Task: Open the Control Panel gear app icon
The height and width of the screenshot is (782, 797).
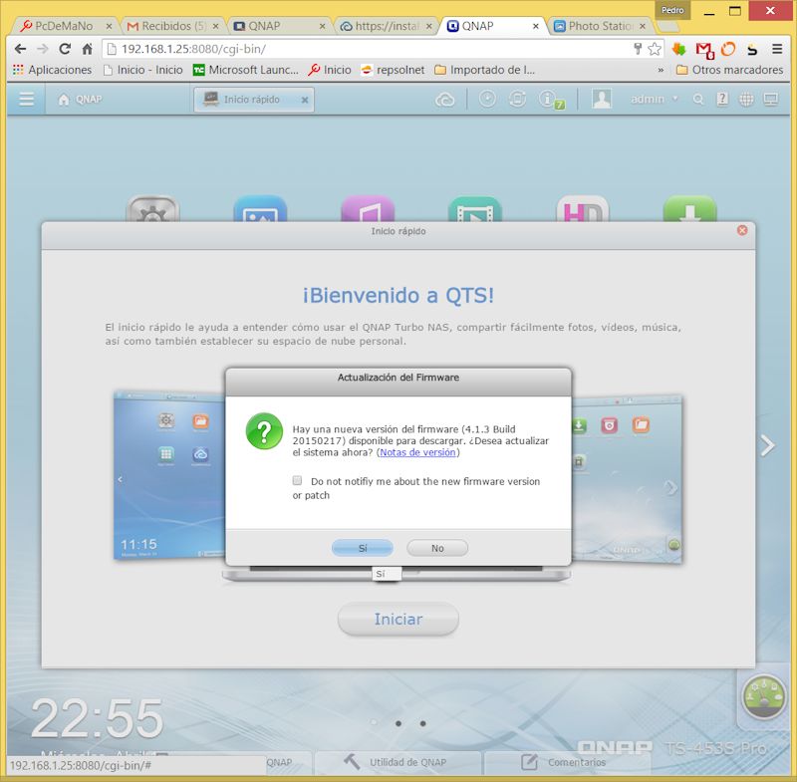Action: (x=152, y=209)
